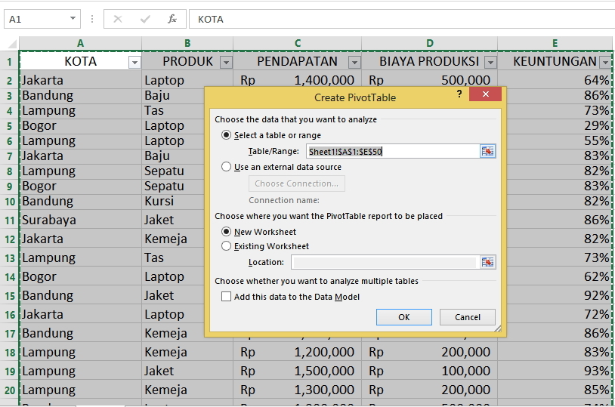Click the Jaket cell in row 15

173,296
